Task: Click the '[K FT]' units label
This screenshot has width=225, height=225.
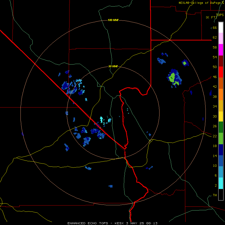Action: [211, 17]
